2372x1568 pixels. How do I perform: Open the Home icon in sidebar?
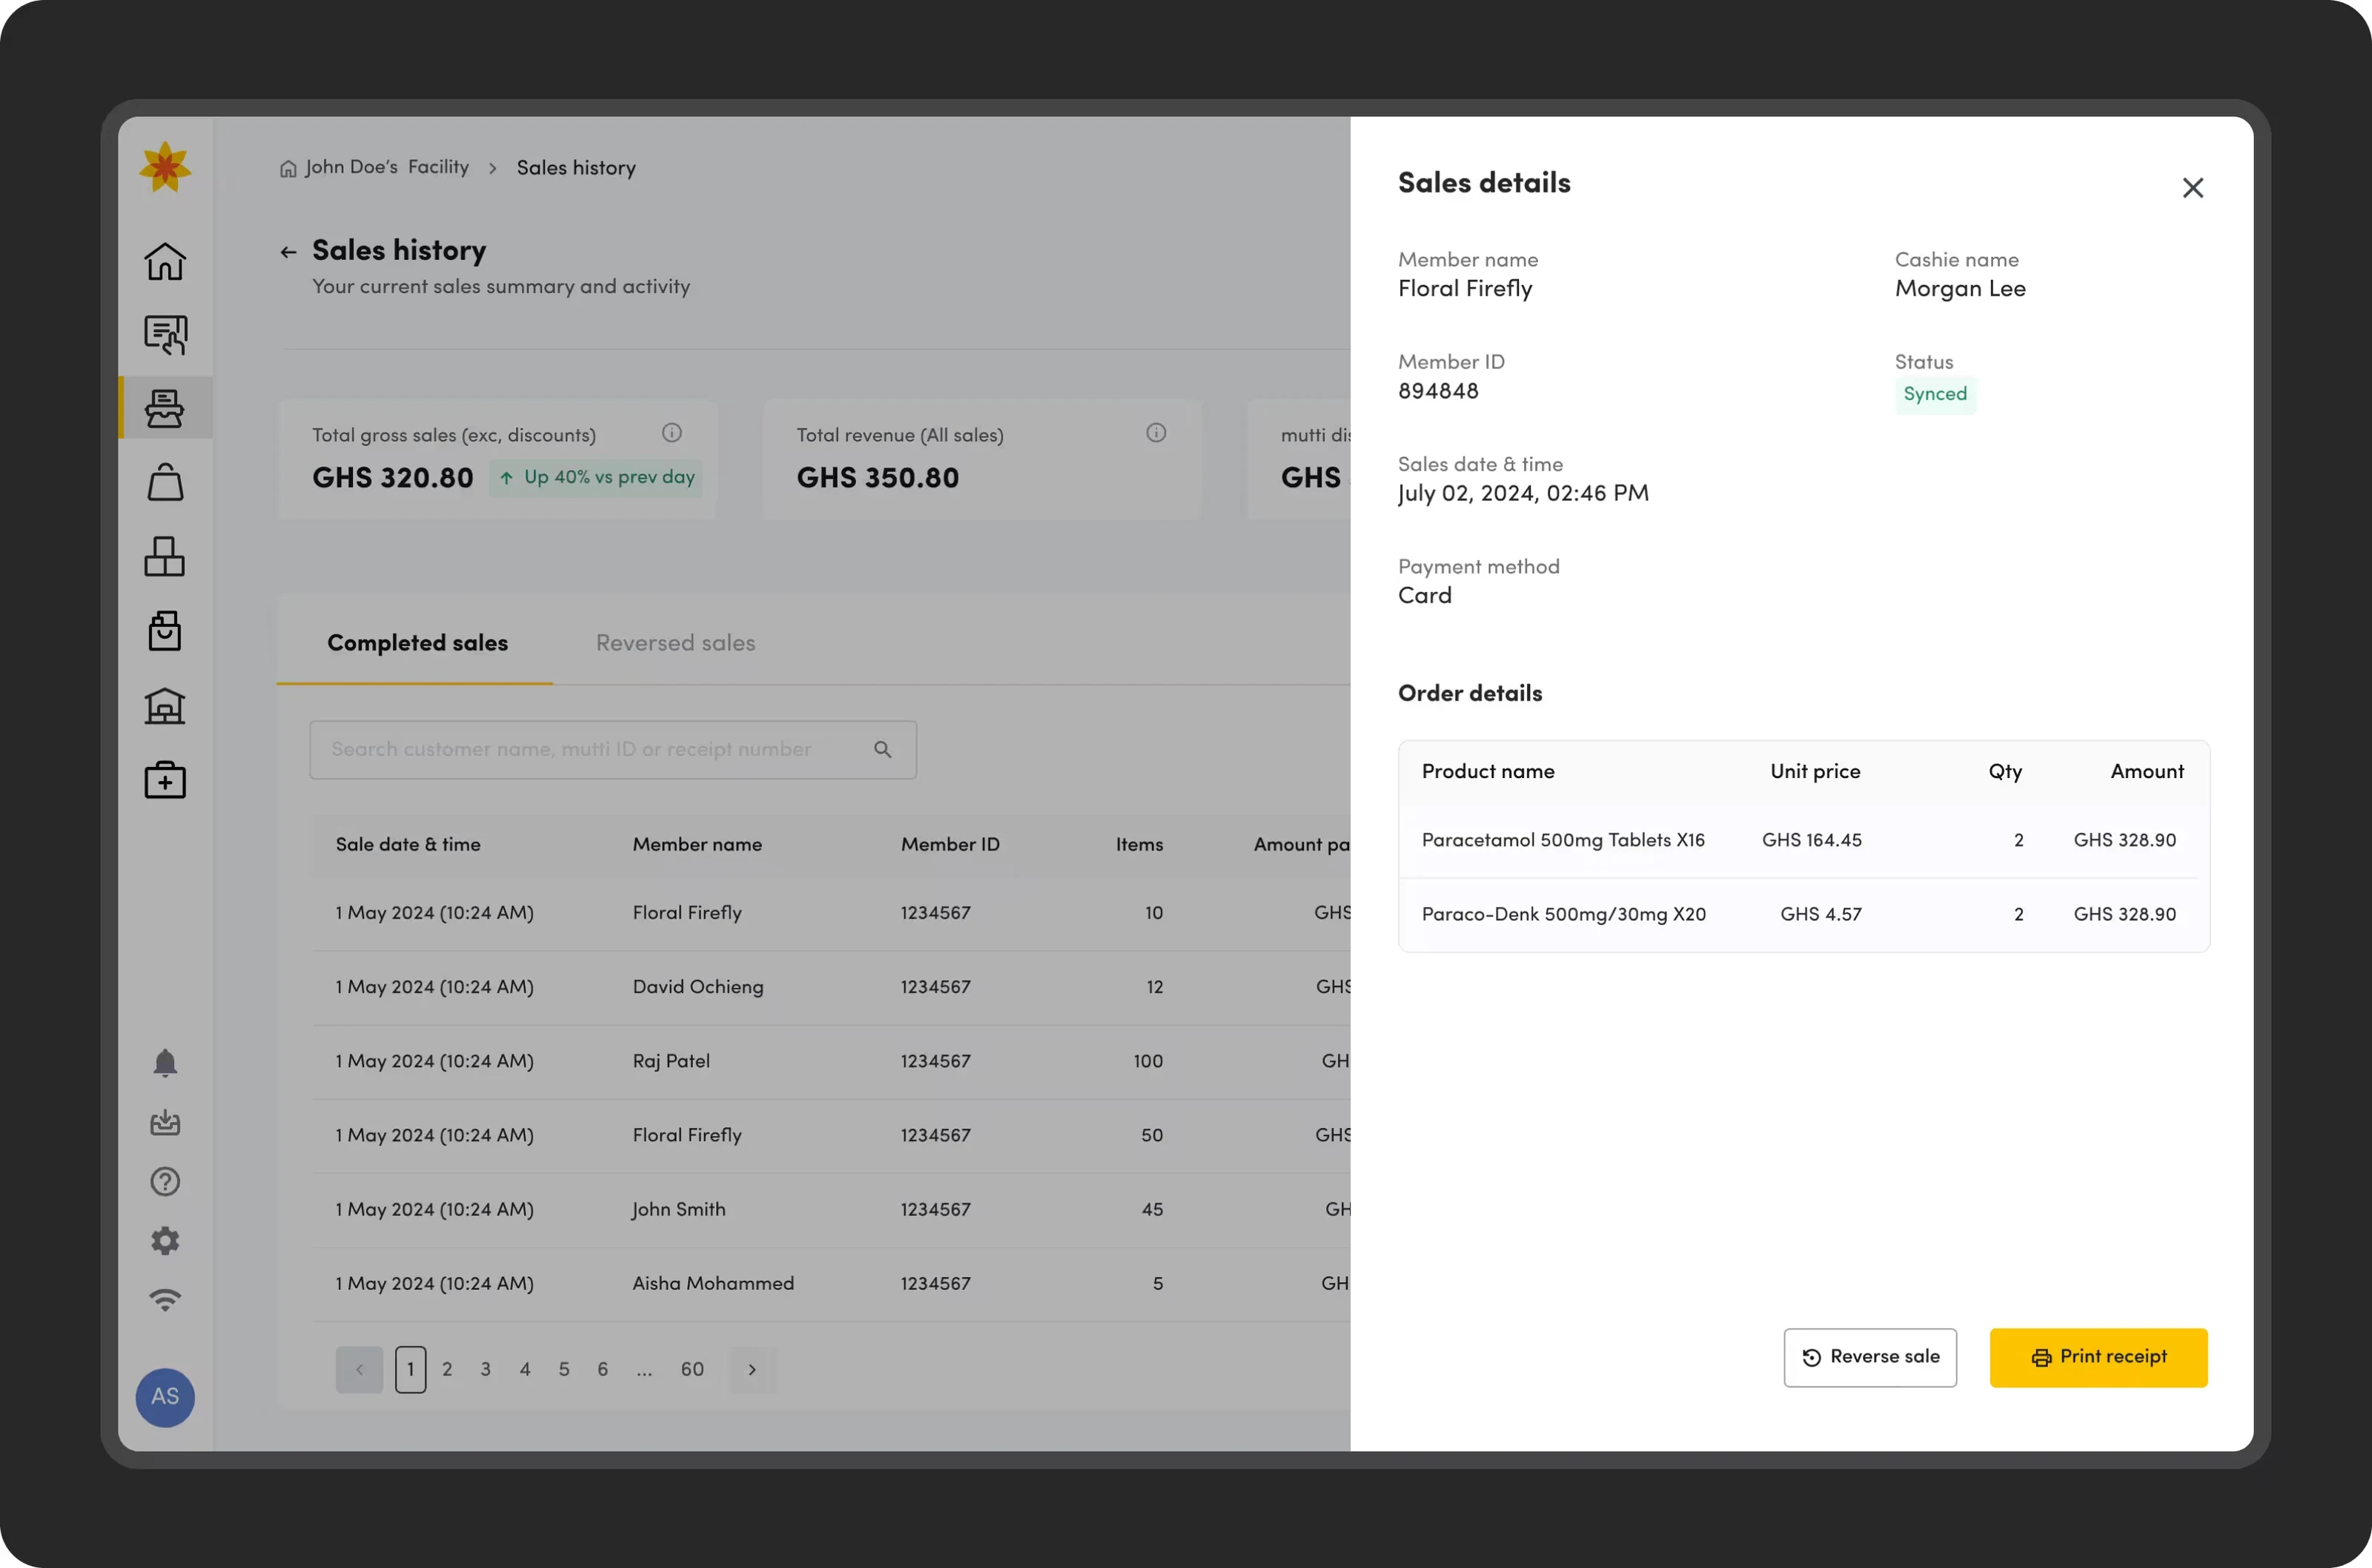point(165,262)
